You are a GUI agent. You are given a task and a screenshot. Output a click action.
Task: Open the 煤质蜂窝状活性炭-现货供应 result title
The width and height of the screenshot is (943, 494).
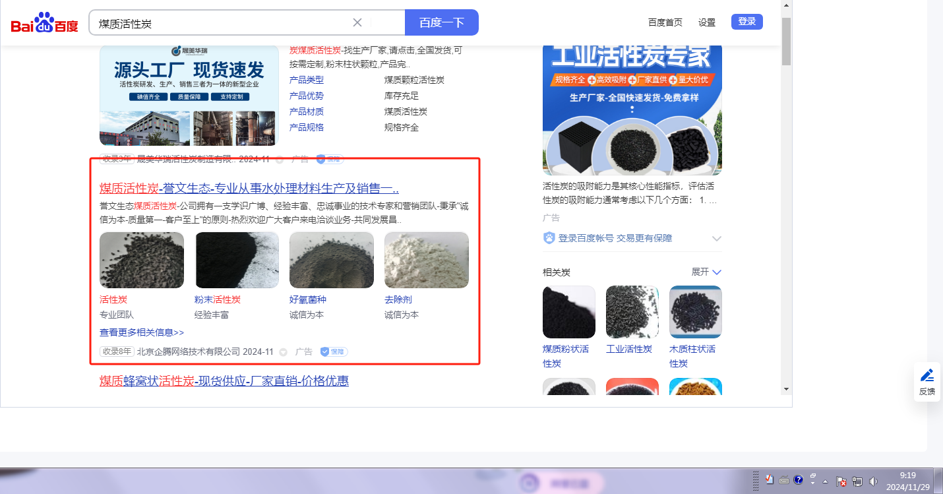pyautogui.click(x=224, y=381)
